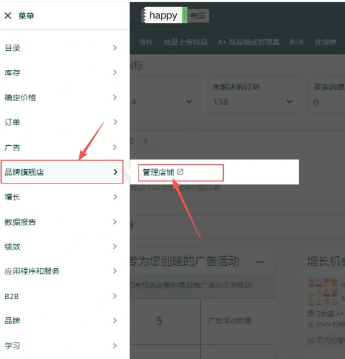The height and width of the screenshot is (359, 345).
Task: Open the 确定价格 menu item
Action: (x=21, y=98)
